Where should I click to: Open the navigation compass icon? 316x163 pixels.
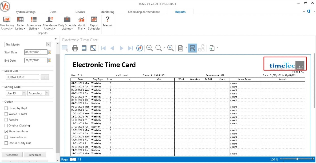click(139, 48)
